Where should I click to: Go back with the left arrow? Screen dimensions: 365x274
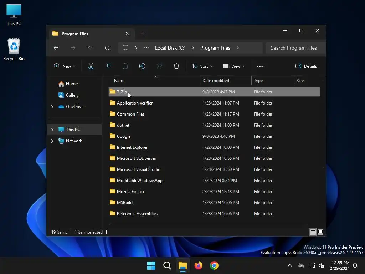click(x=56, y=48)
